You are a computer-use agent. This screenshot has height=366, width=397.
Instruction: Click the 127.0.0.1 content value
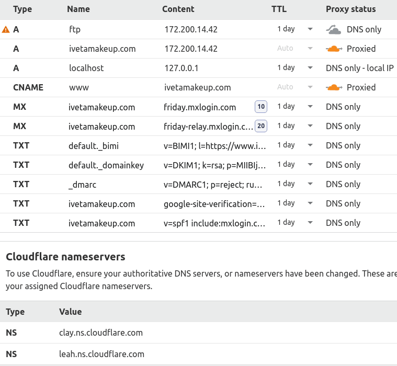(x=182, y=68)
